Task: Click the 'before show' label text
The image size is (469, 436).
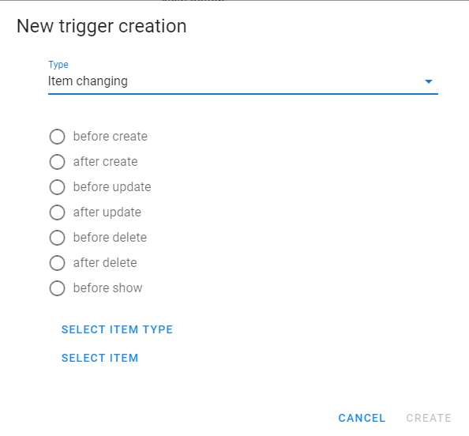Action: [107, 288]
